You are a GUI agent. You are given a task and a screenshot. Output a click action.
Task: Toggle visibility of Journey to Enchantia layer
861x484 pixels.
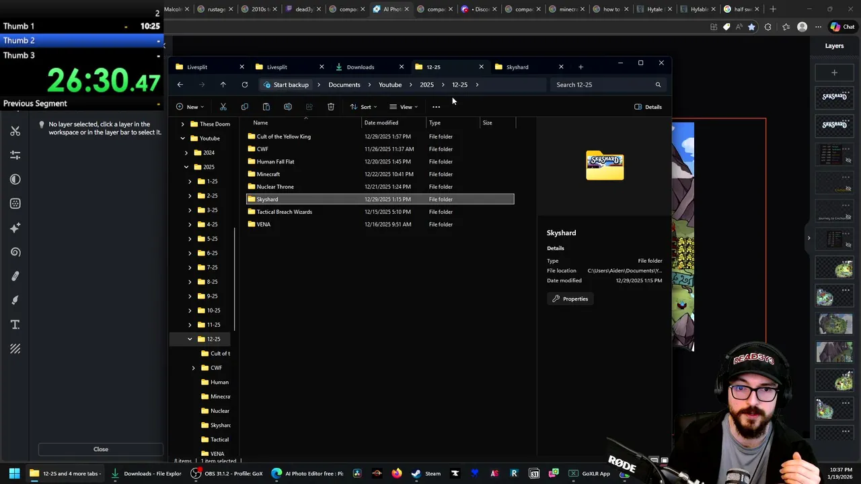point(848,217)
